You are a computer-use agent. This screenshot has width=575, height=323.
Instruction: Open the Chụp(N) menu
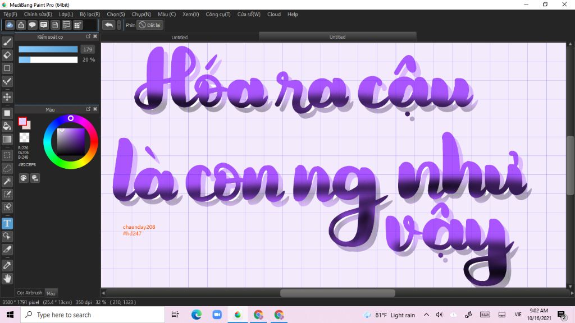pyautogui.click(x=141, y=14)
